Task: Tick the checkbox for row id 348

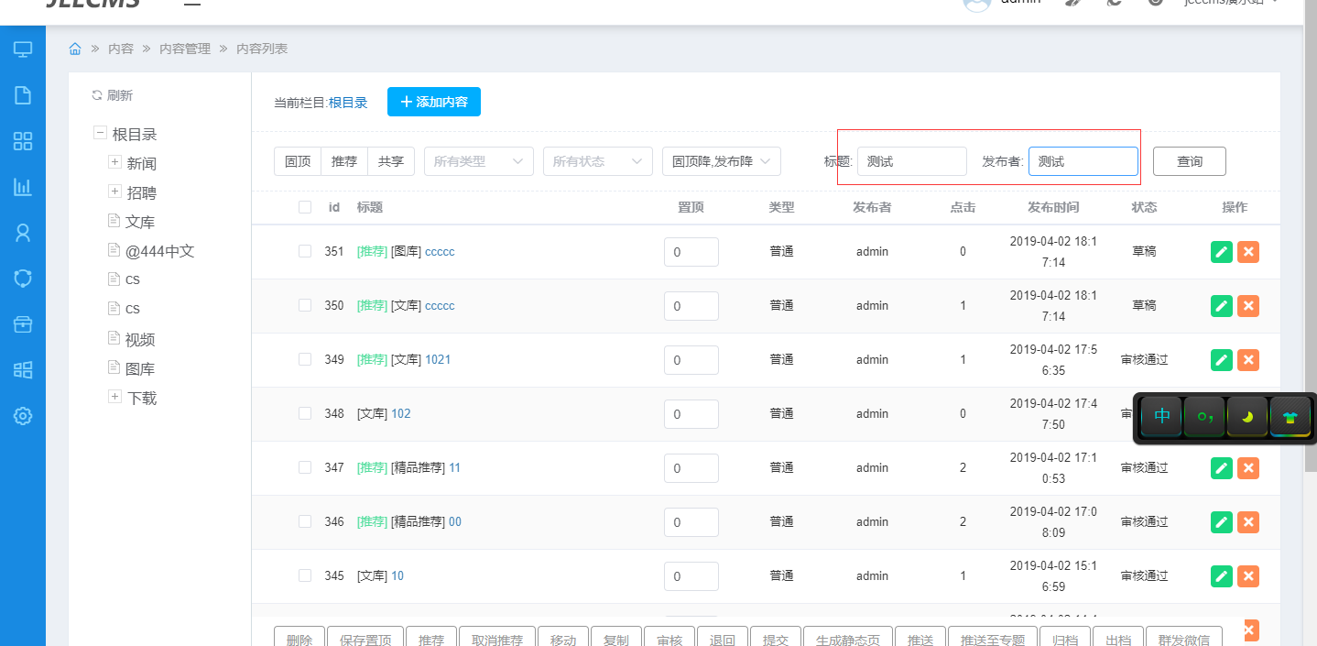Action: point(305,414)
